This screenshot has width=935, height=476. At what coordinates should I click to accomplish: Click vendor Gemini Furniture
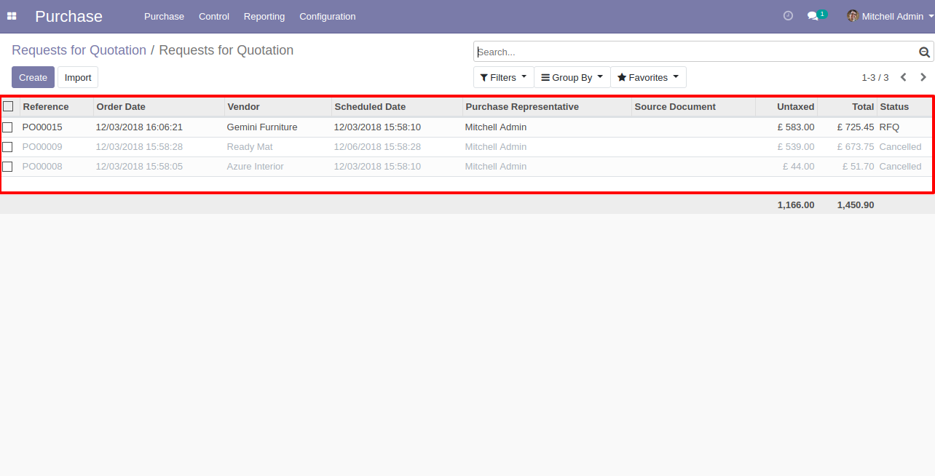click(x=262, y=127)
